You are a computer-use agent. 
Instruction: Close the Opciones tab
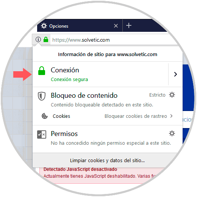tap(116, 26)
